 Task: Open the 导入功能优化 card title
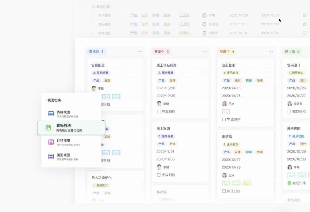click(101, 178)
